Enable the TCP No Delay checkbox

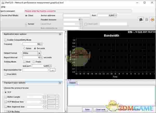coord(5,111)
